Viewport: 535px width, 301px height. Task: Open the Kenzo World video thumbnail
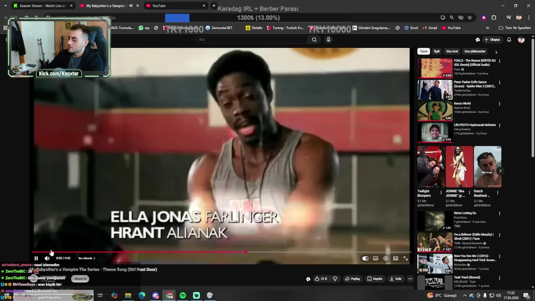[x=435, y=111]
